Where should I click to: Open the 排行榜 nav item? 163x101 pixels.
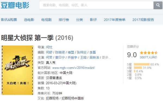click(64, 20)
